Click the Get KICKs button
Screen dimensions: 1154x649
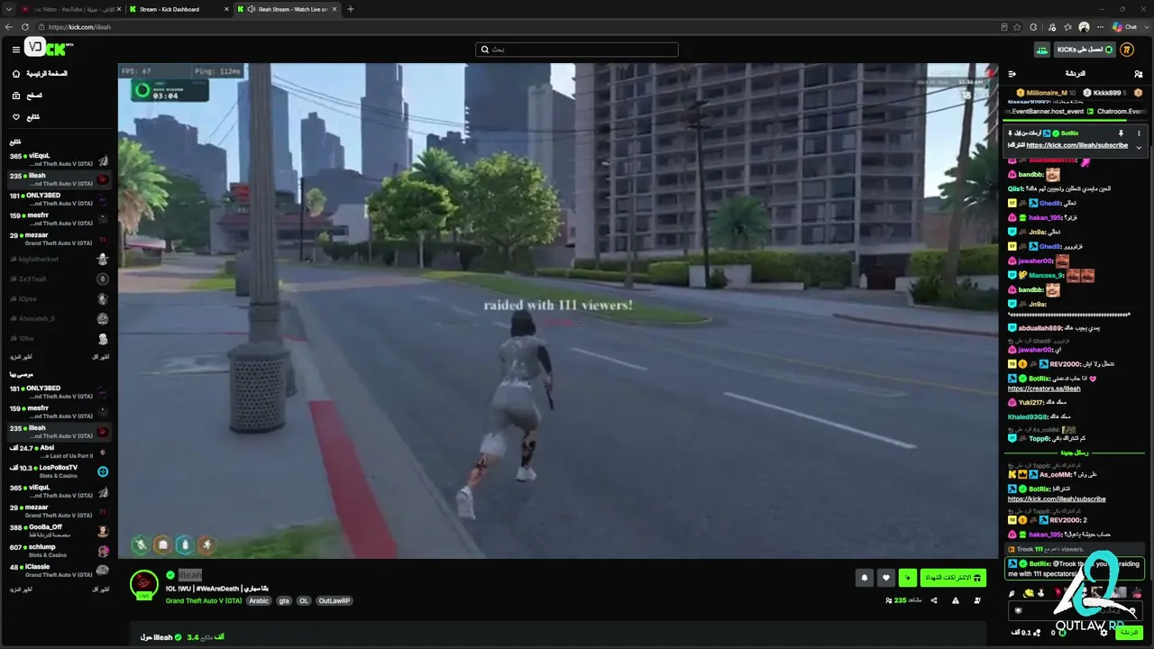(1085, 50)
